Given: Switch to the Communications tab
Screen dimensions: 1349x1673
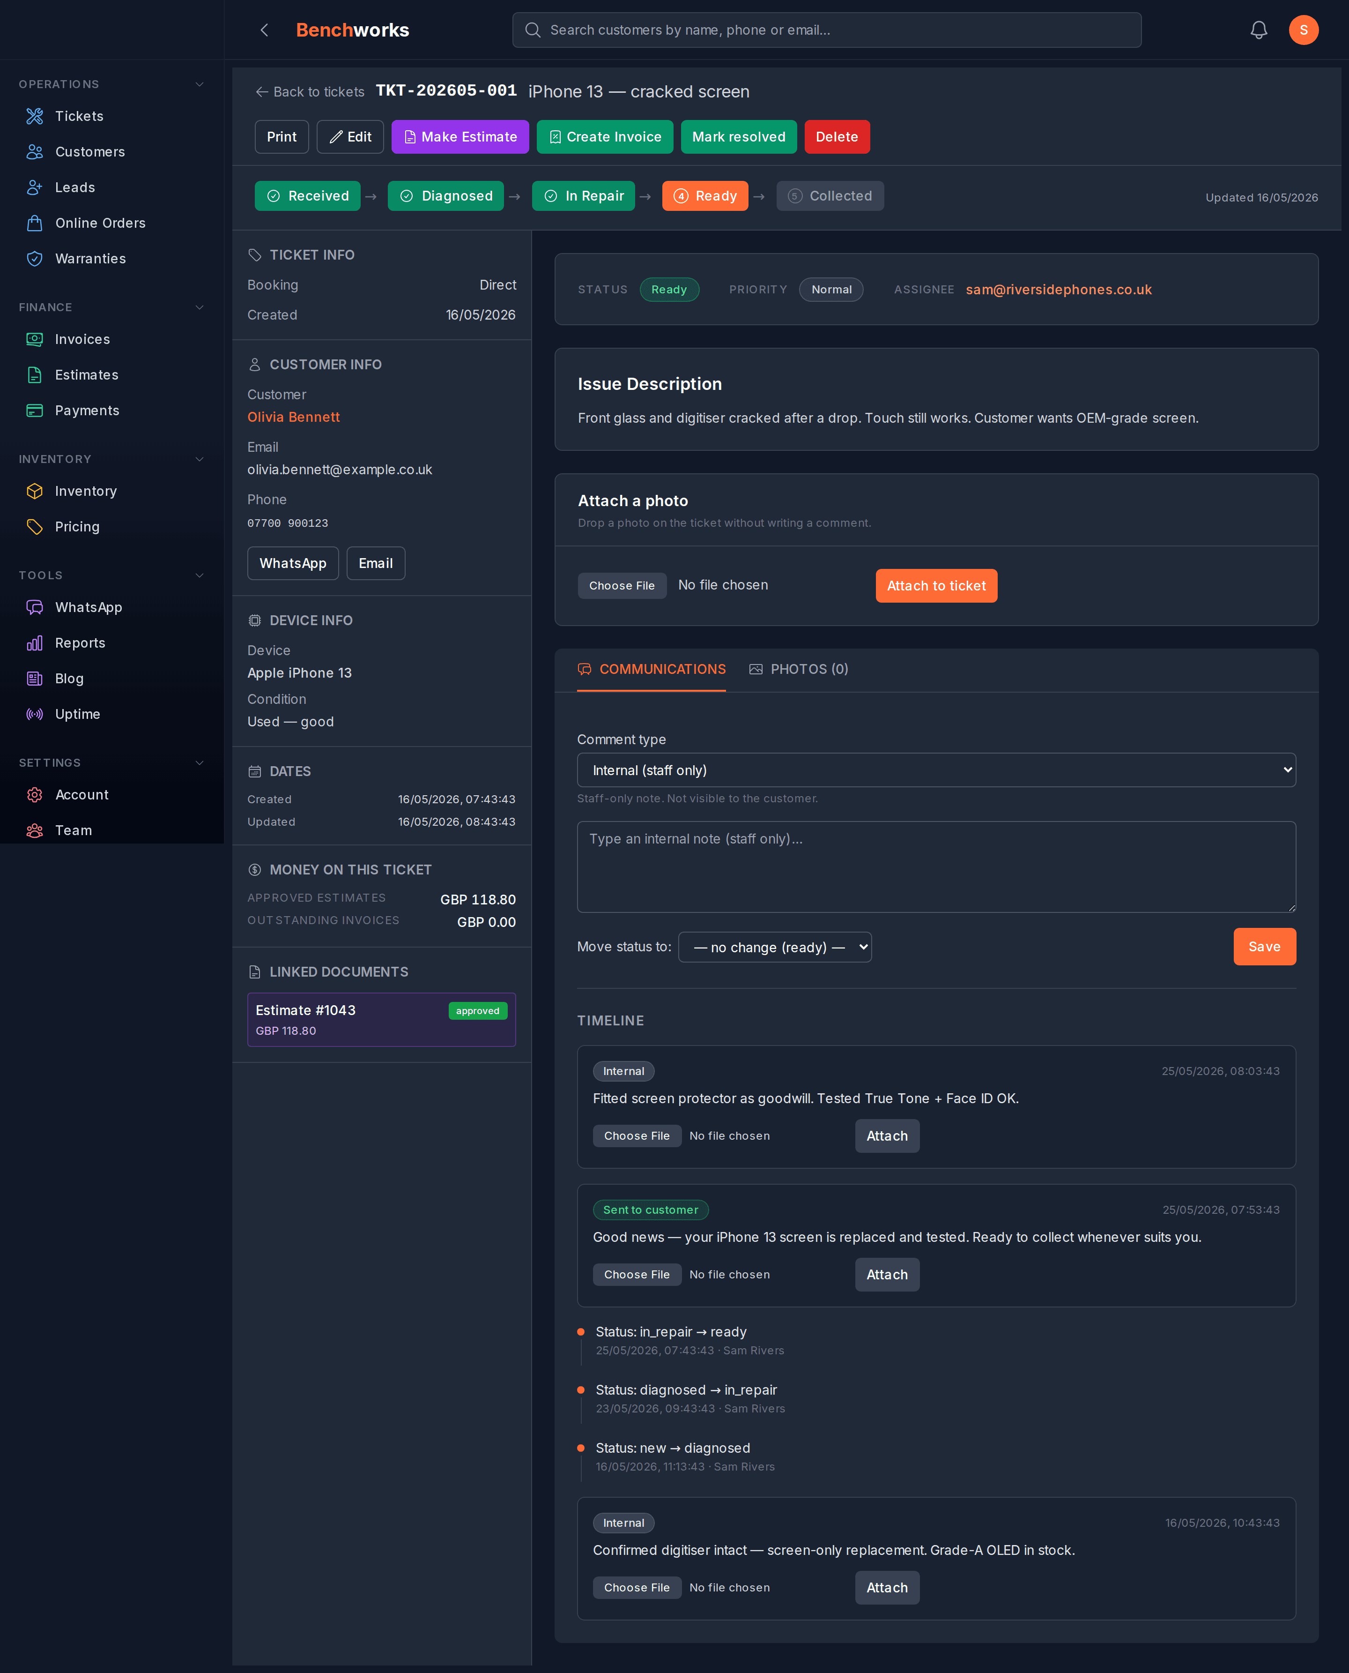Looking at the screenshot, I should (651, 670).
